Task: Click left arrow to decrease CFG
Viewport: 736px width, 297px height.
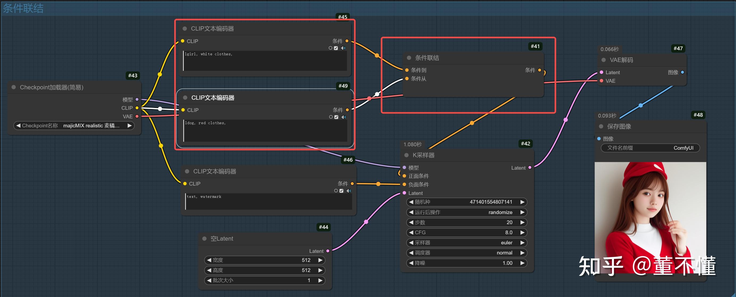Action: [411, 233]
